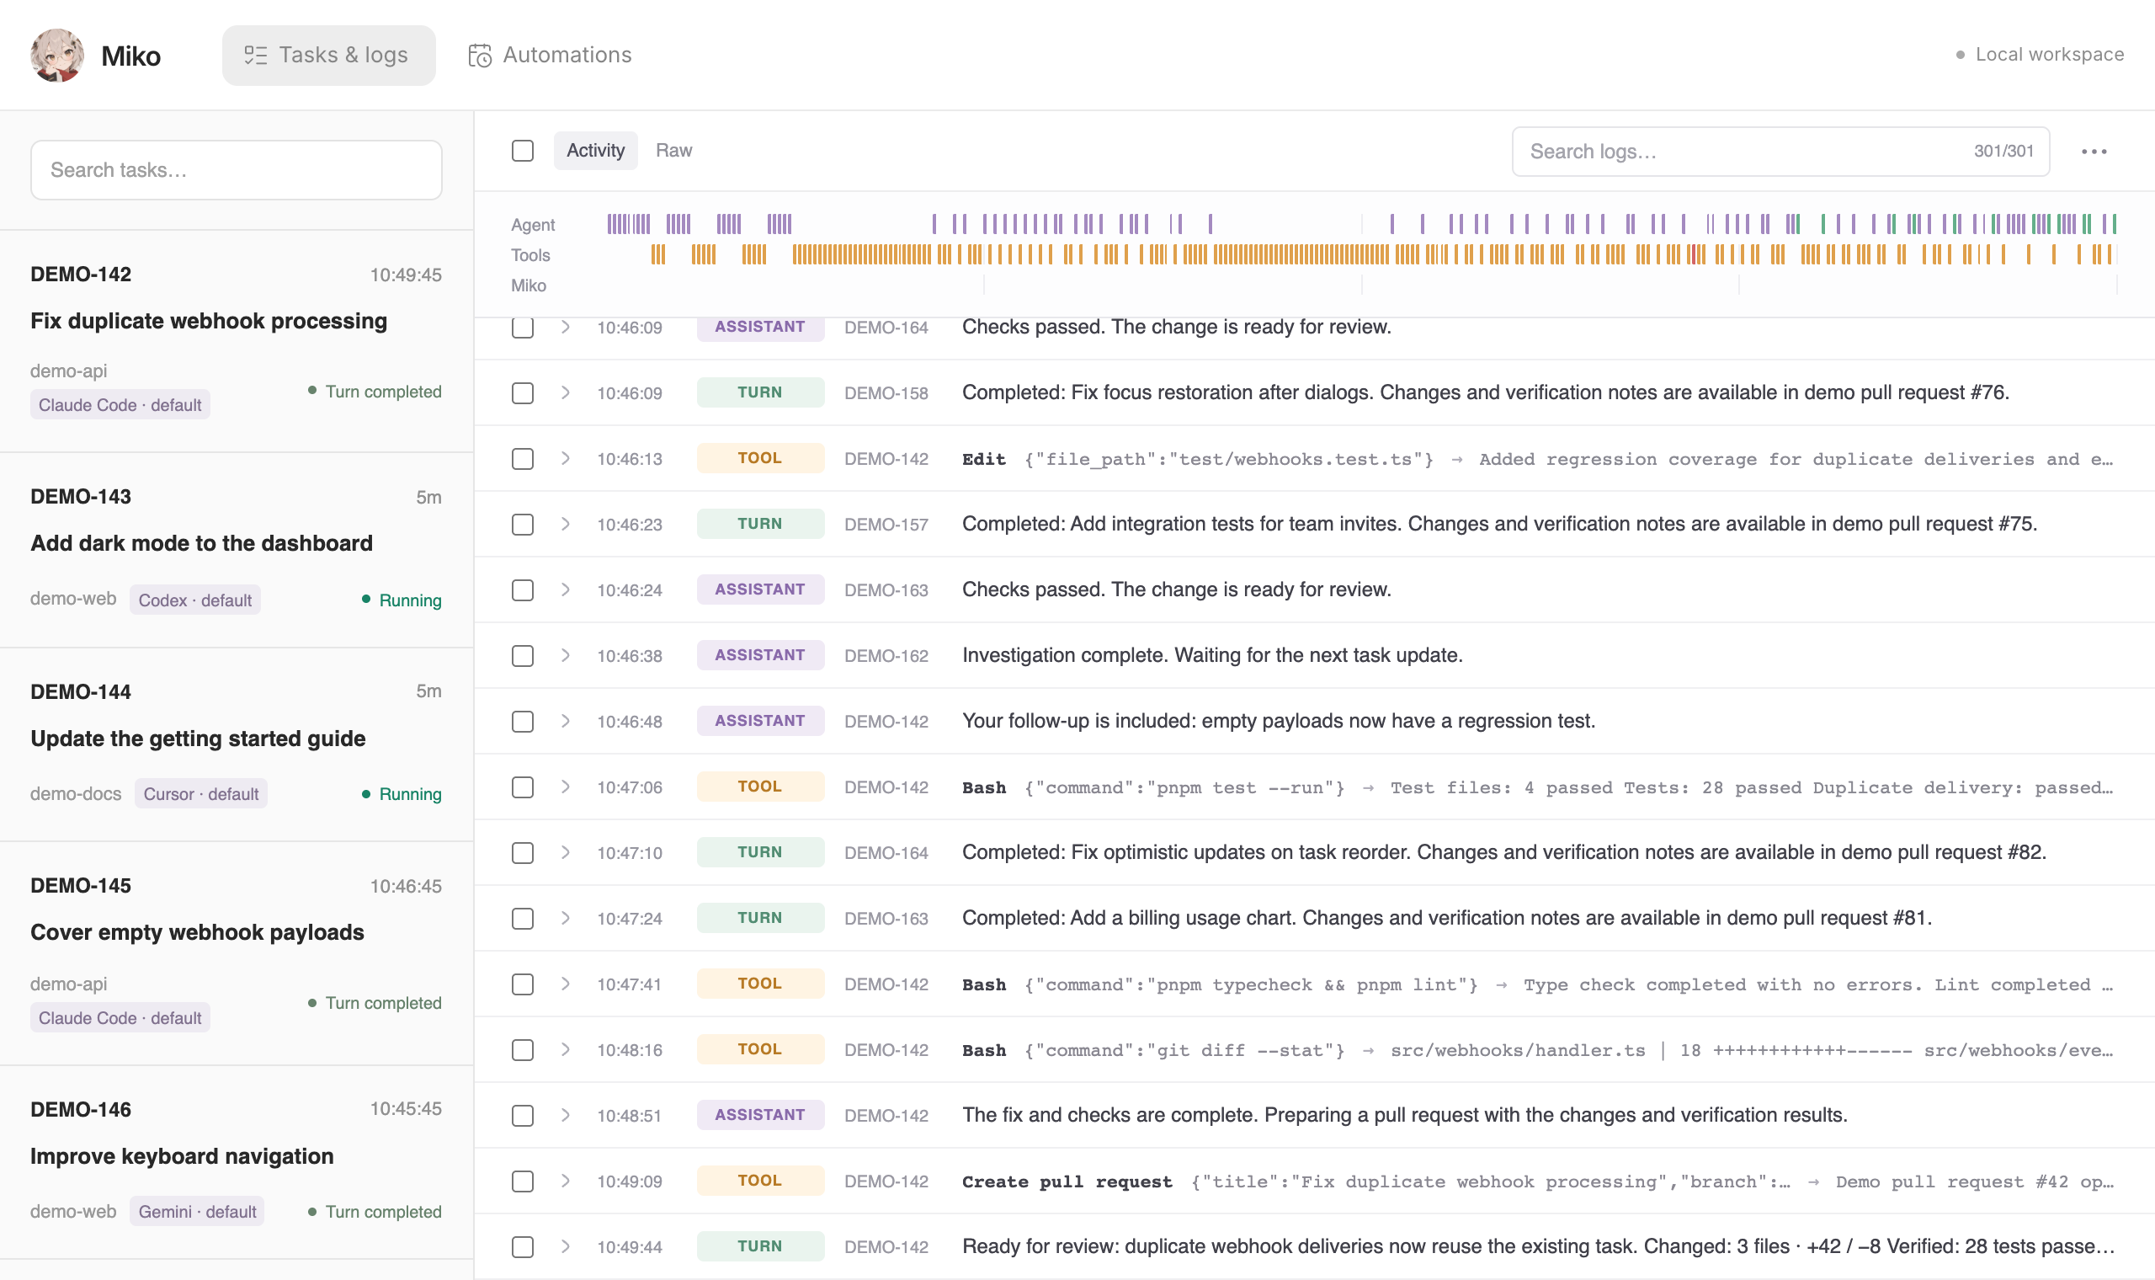Check the 10:46:09 TURN DEMO-158 row checkbox

523,393
